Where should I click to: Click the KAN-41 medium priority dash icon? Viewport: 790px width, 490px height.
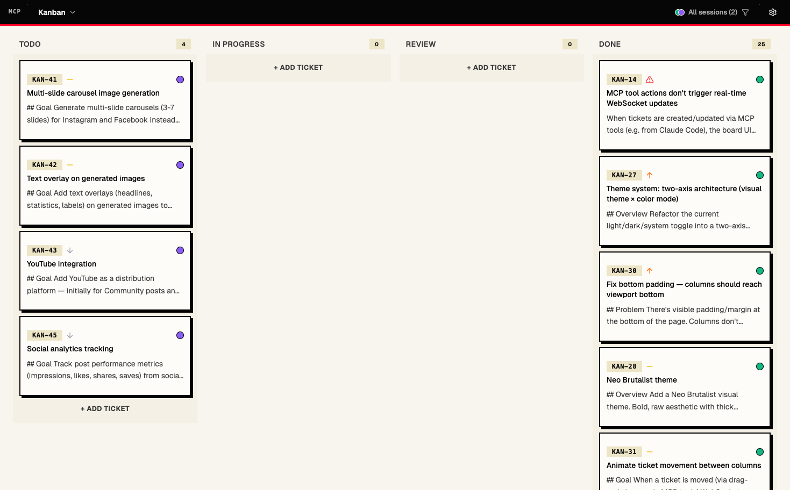(70, 80)
